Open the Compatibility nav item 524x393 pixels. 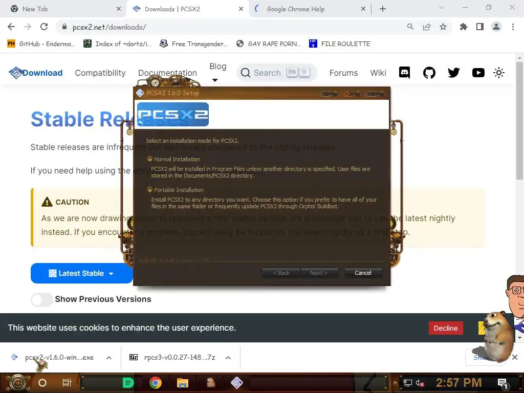point(100,73)
